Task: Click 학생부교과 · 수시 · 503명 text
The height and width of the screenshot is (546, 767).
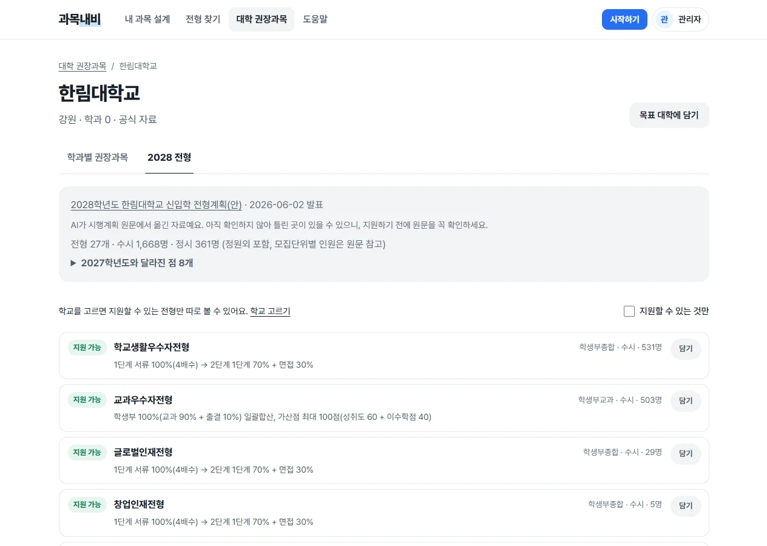Action: (x=620, y=400)
